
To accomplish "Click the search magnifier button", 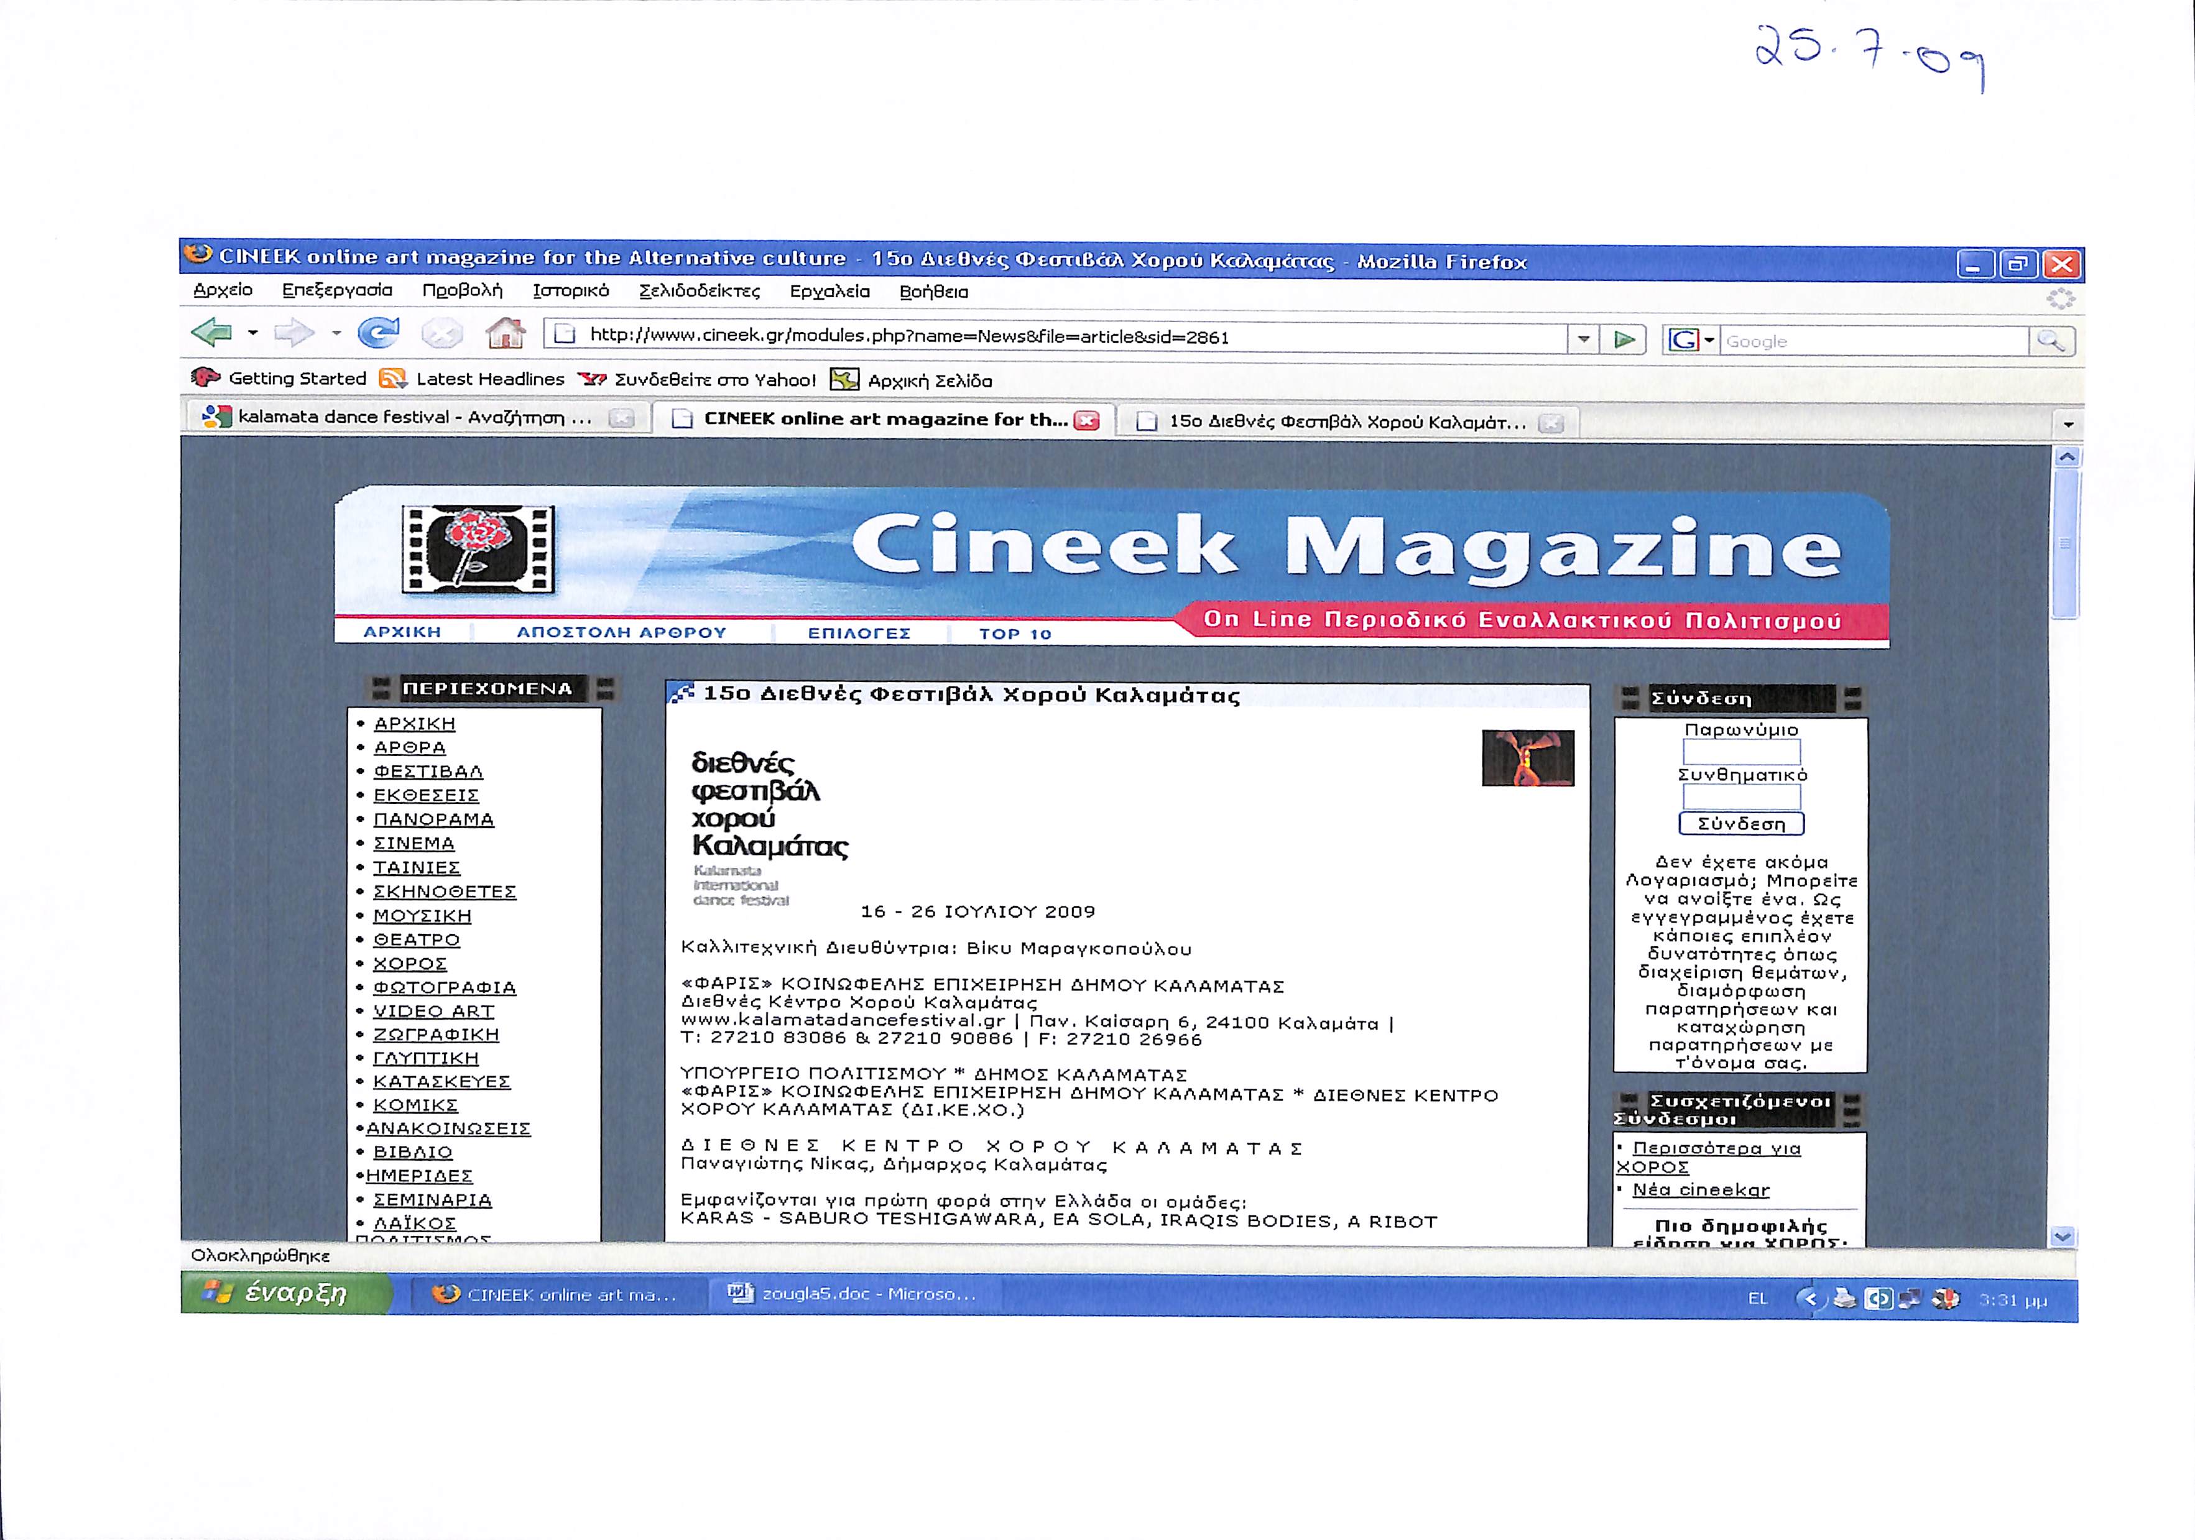I will [x=2051, y=341].
